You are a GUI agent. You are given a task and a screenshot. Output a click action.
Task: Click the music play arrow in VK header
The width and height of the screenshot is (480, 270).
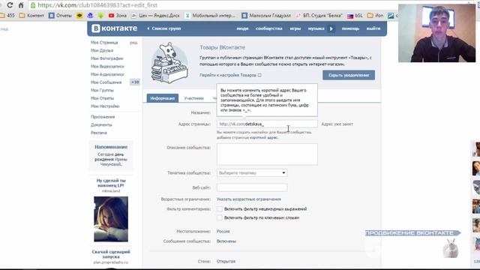pyautogui.click(x=331, y=28)
